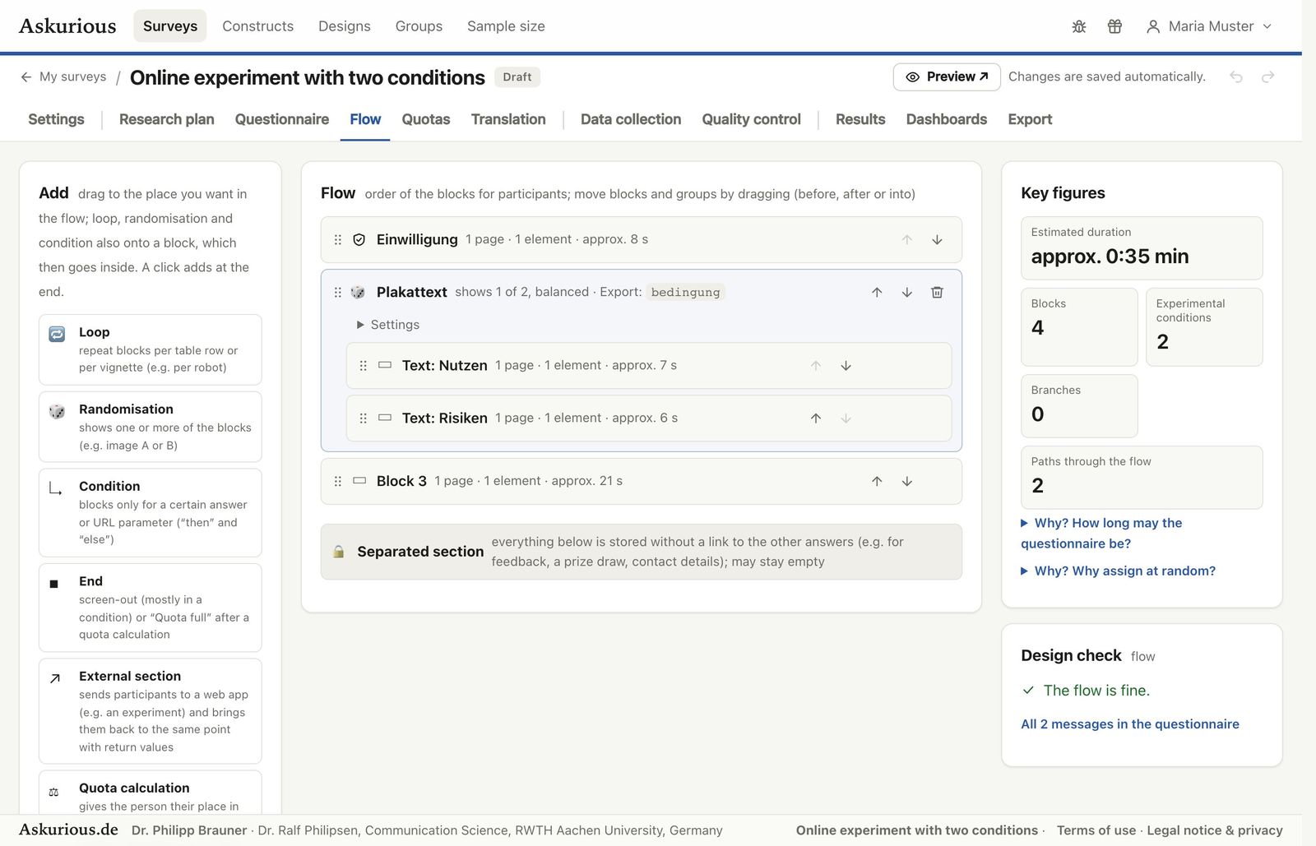
Task: Switch to the Quotas tab
Action: coord(426,119)
